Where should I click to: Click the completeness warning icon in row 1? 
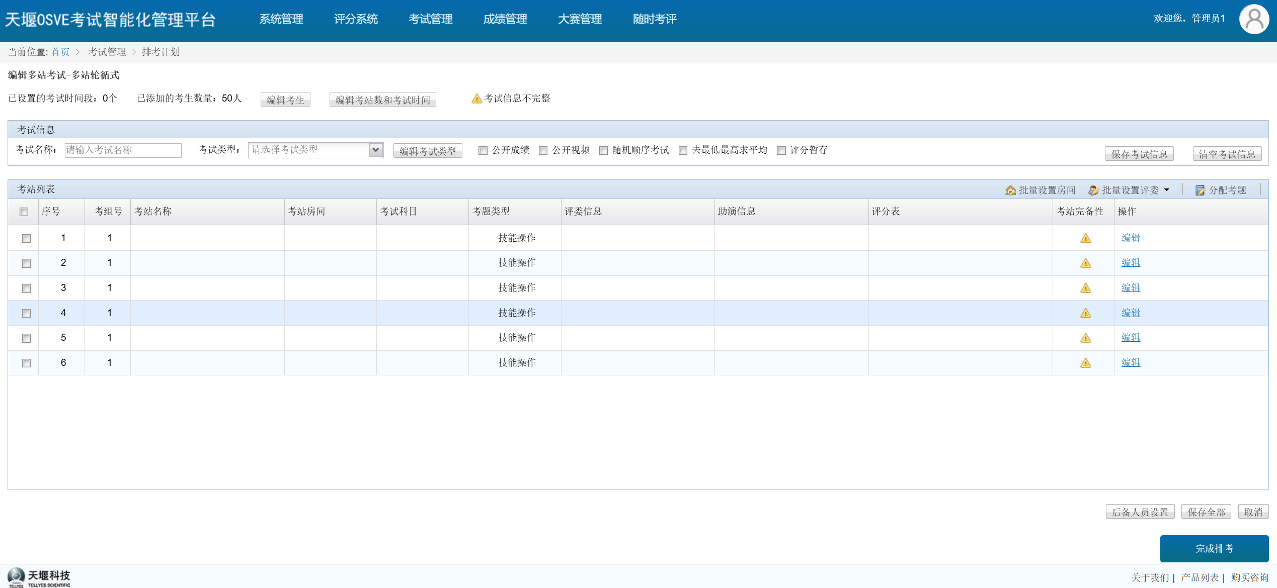(1086, 238)
